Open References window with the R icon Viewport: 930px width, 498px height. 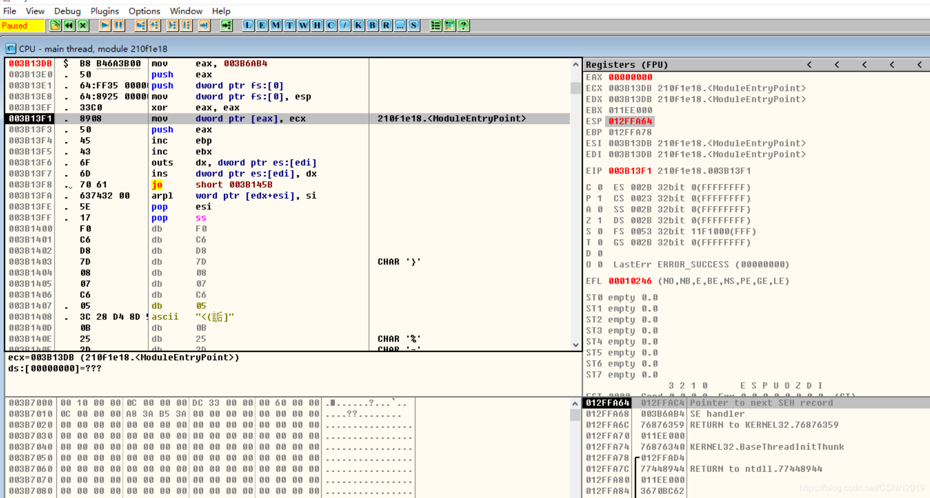click(x=386, y=25)
